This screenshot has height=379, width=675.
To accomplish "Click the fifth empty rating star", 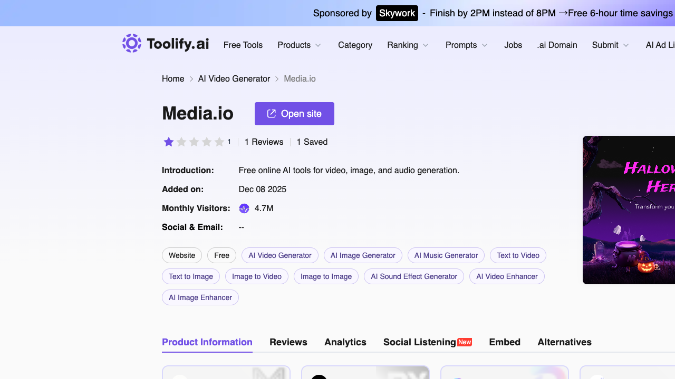I will pos(219,142).
